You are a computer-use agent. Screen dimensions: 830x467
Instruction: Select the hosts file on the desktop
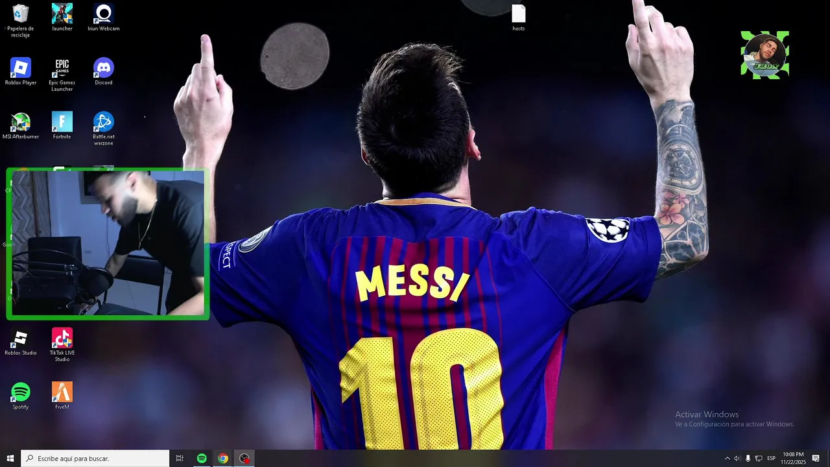pos(519,18)
